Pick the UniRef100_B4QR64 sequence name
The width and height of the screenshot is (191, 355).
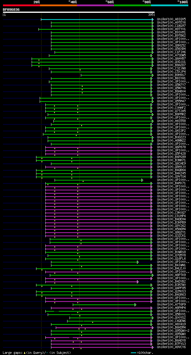coord(171,170)
